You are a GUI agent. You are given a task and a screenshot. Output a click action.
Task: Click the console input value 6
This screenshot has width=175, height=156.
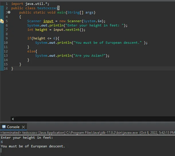click(x=2, y=142)
